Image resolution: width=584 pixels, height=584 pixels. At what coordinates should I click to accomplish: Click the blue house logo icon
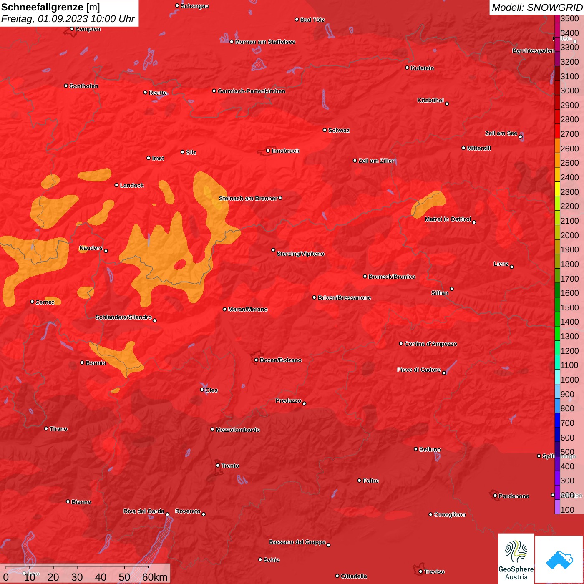pyautogui.click(x=559, y=559)
